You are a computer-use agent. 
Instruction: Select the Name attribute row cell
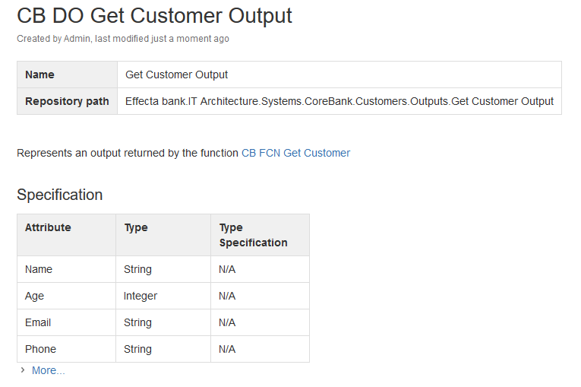point(66,269)
